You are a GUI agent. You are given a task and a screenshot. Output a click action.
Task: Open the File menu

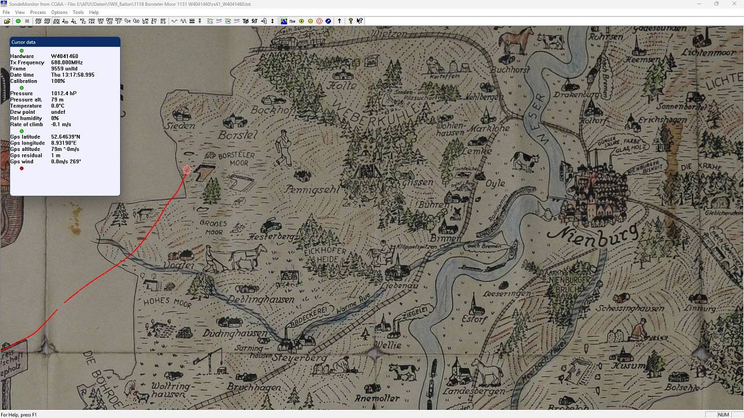tap(6, 12)
